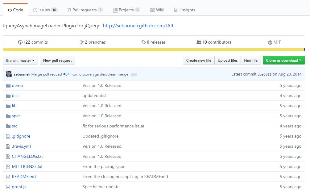The width and height of the screenshot is (310, 191).
Task: Click the MIT license scale icon
Action: pyautogui.click(x=270, y=42)
